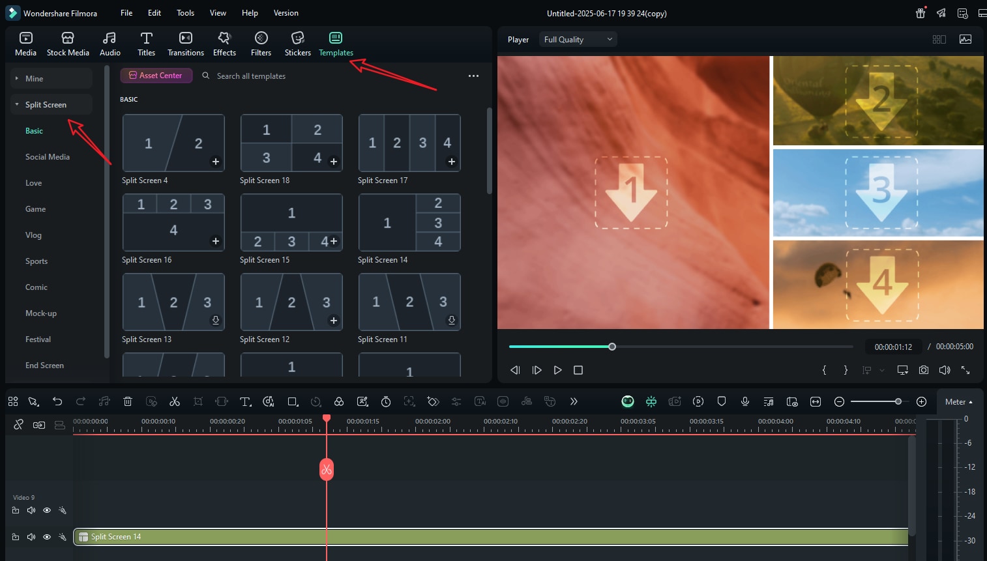The image size is (987, 561).
Task: Open the Audio tab
Action: click(x=110, y=44)
